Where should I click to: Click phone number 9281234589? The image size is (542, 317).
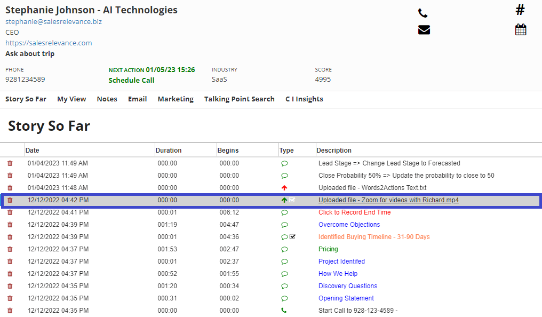25,79
